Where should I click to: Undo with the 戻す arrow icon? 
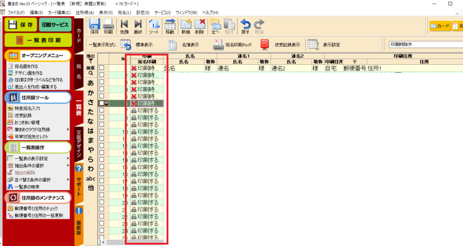coord(245,24)
